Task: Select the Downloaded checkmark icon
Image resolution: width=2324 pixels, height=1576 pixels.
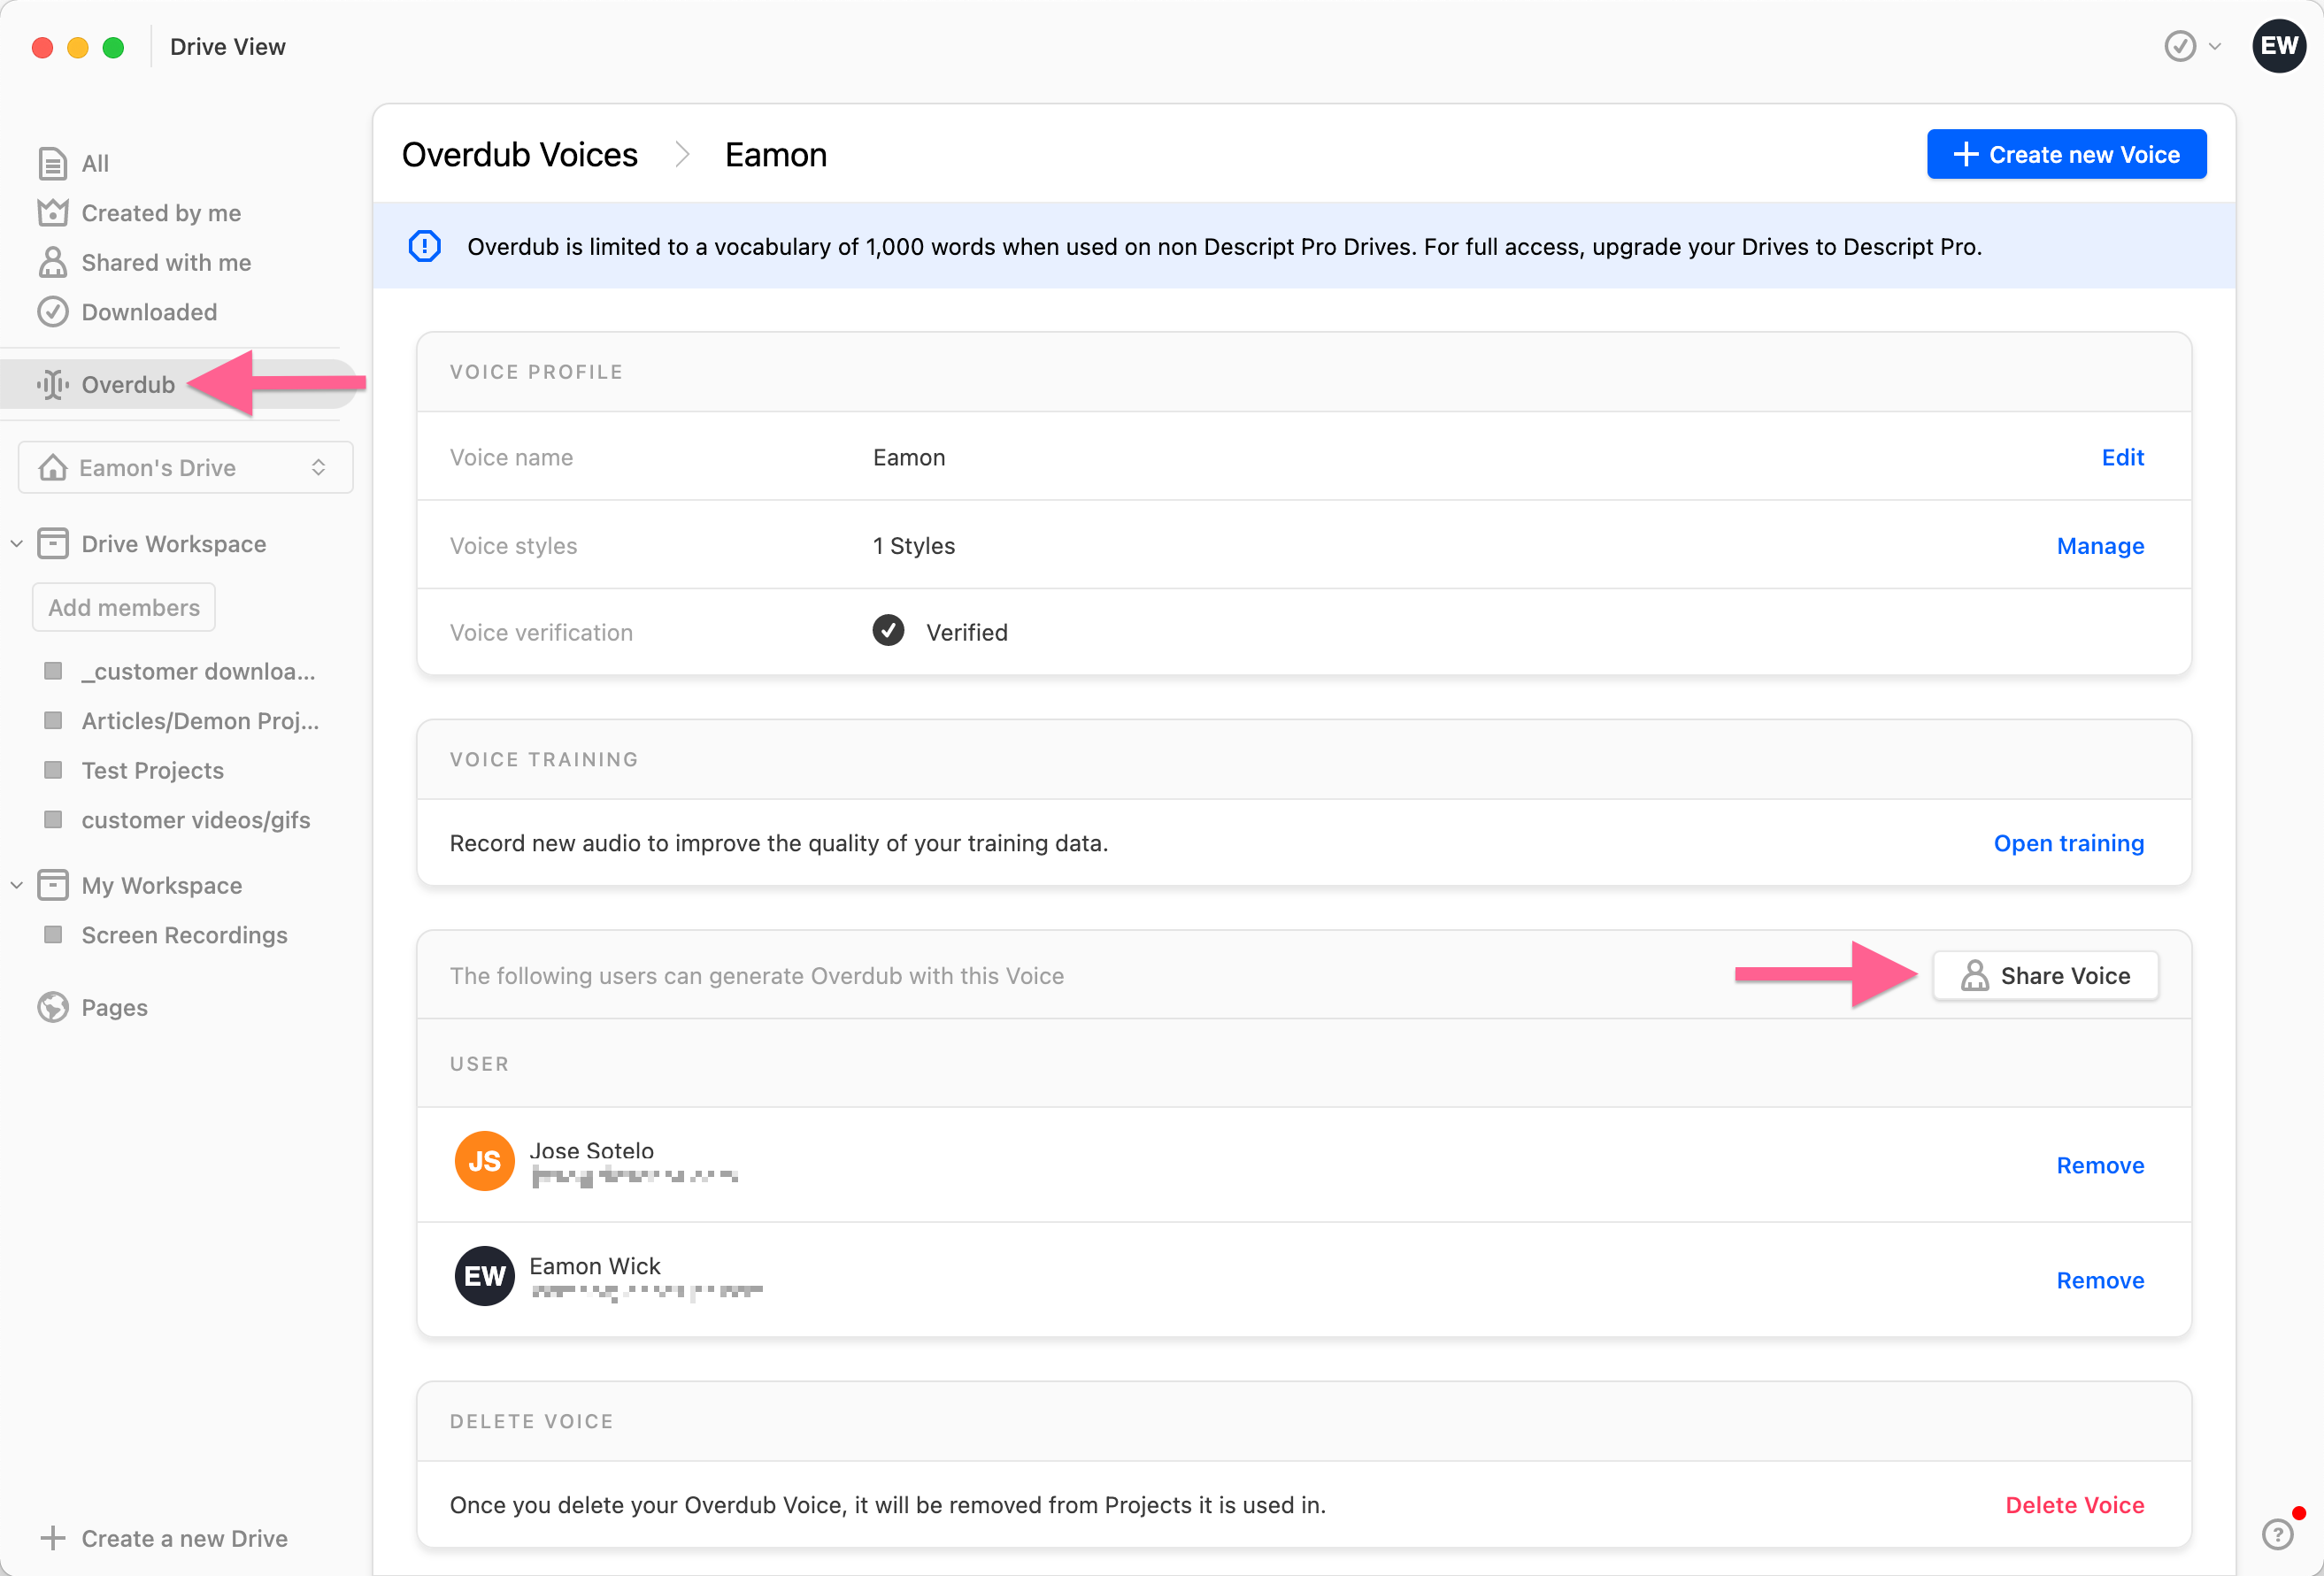Action: [x=52, y=312]
